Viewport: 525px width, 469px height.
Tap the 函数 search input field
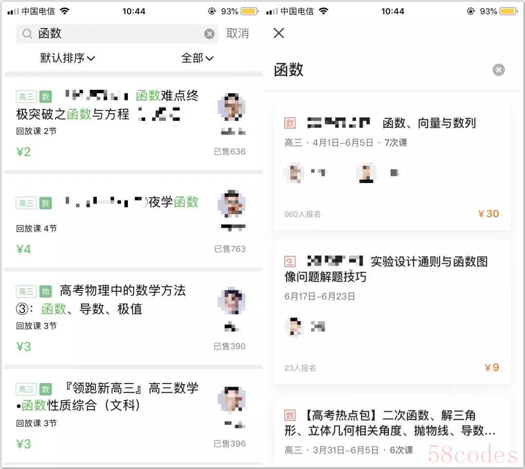coord(117,33)
